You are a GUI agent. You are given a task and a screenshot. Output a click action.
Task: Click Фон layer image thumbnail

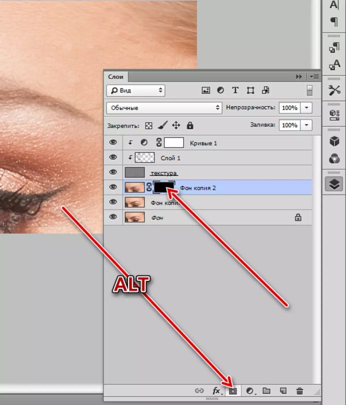click(135, 217)
